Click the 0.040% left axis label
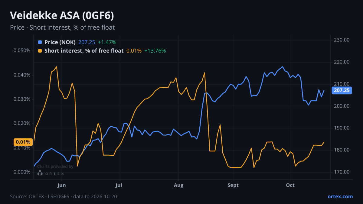 (22, 75)
